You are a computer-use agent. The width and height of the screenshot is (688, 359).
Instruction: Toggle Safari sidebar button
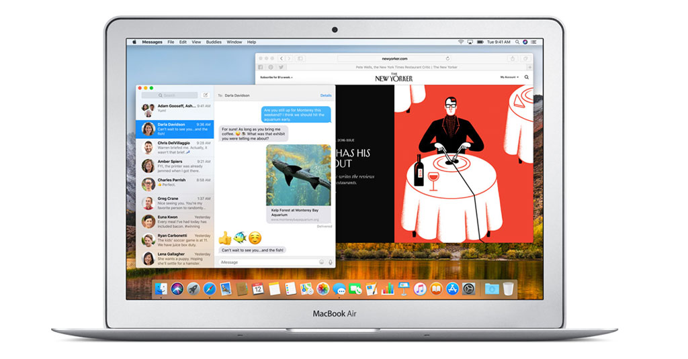point(300,58)
